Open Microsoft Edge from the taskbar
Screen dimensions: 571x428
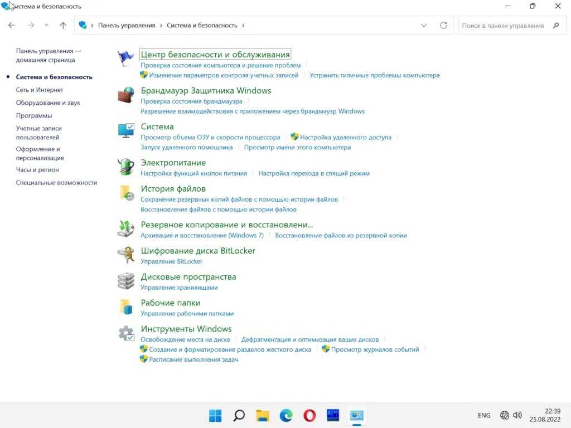click(x=286, y=415)
